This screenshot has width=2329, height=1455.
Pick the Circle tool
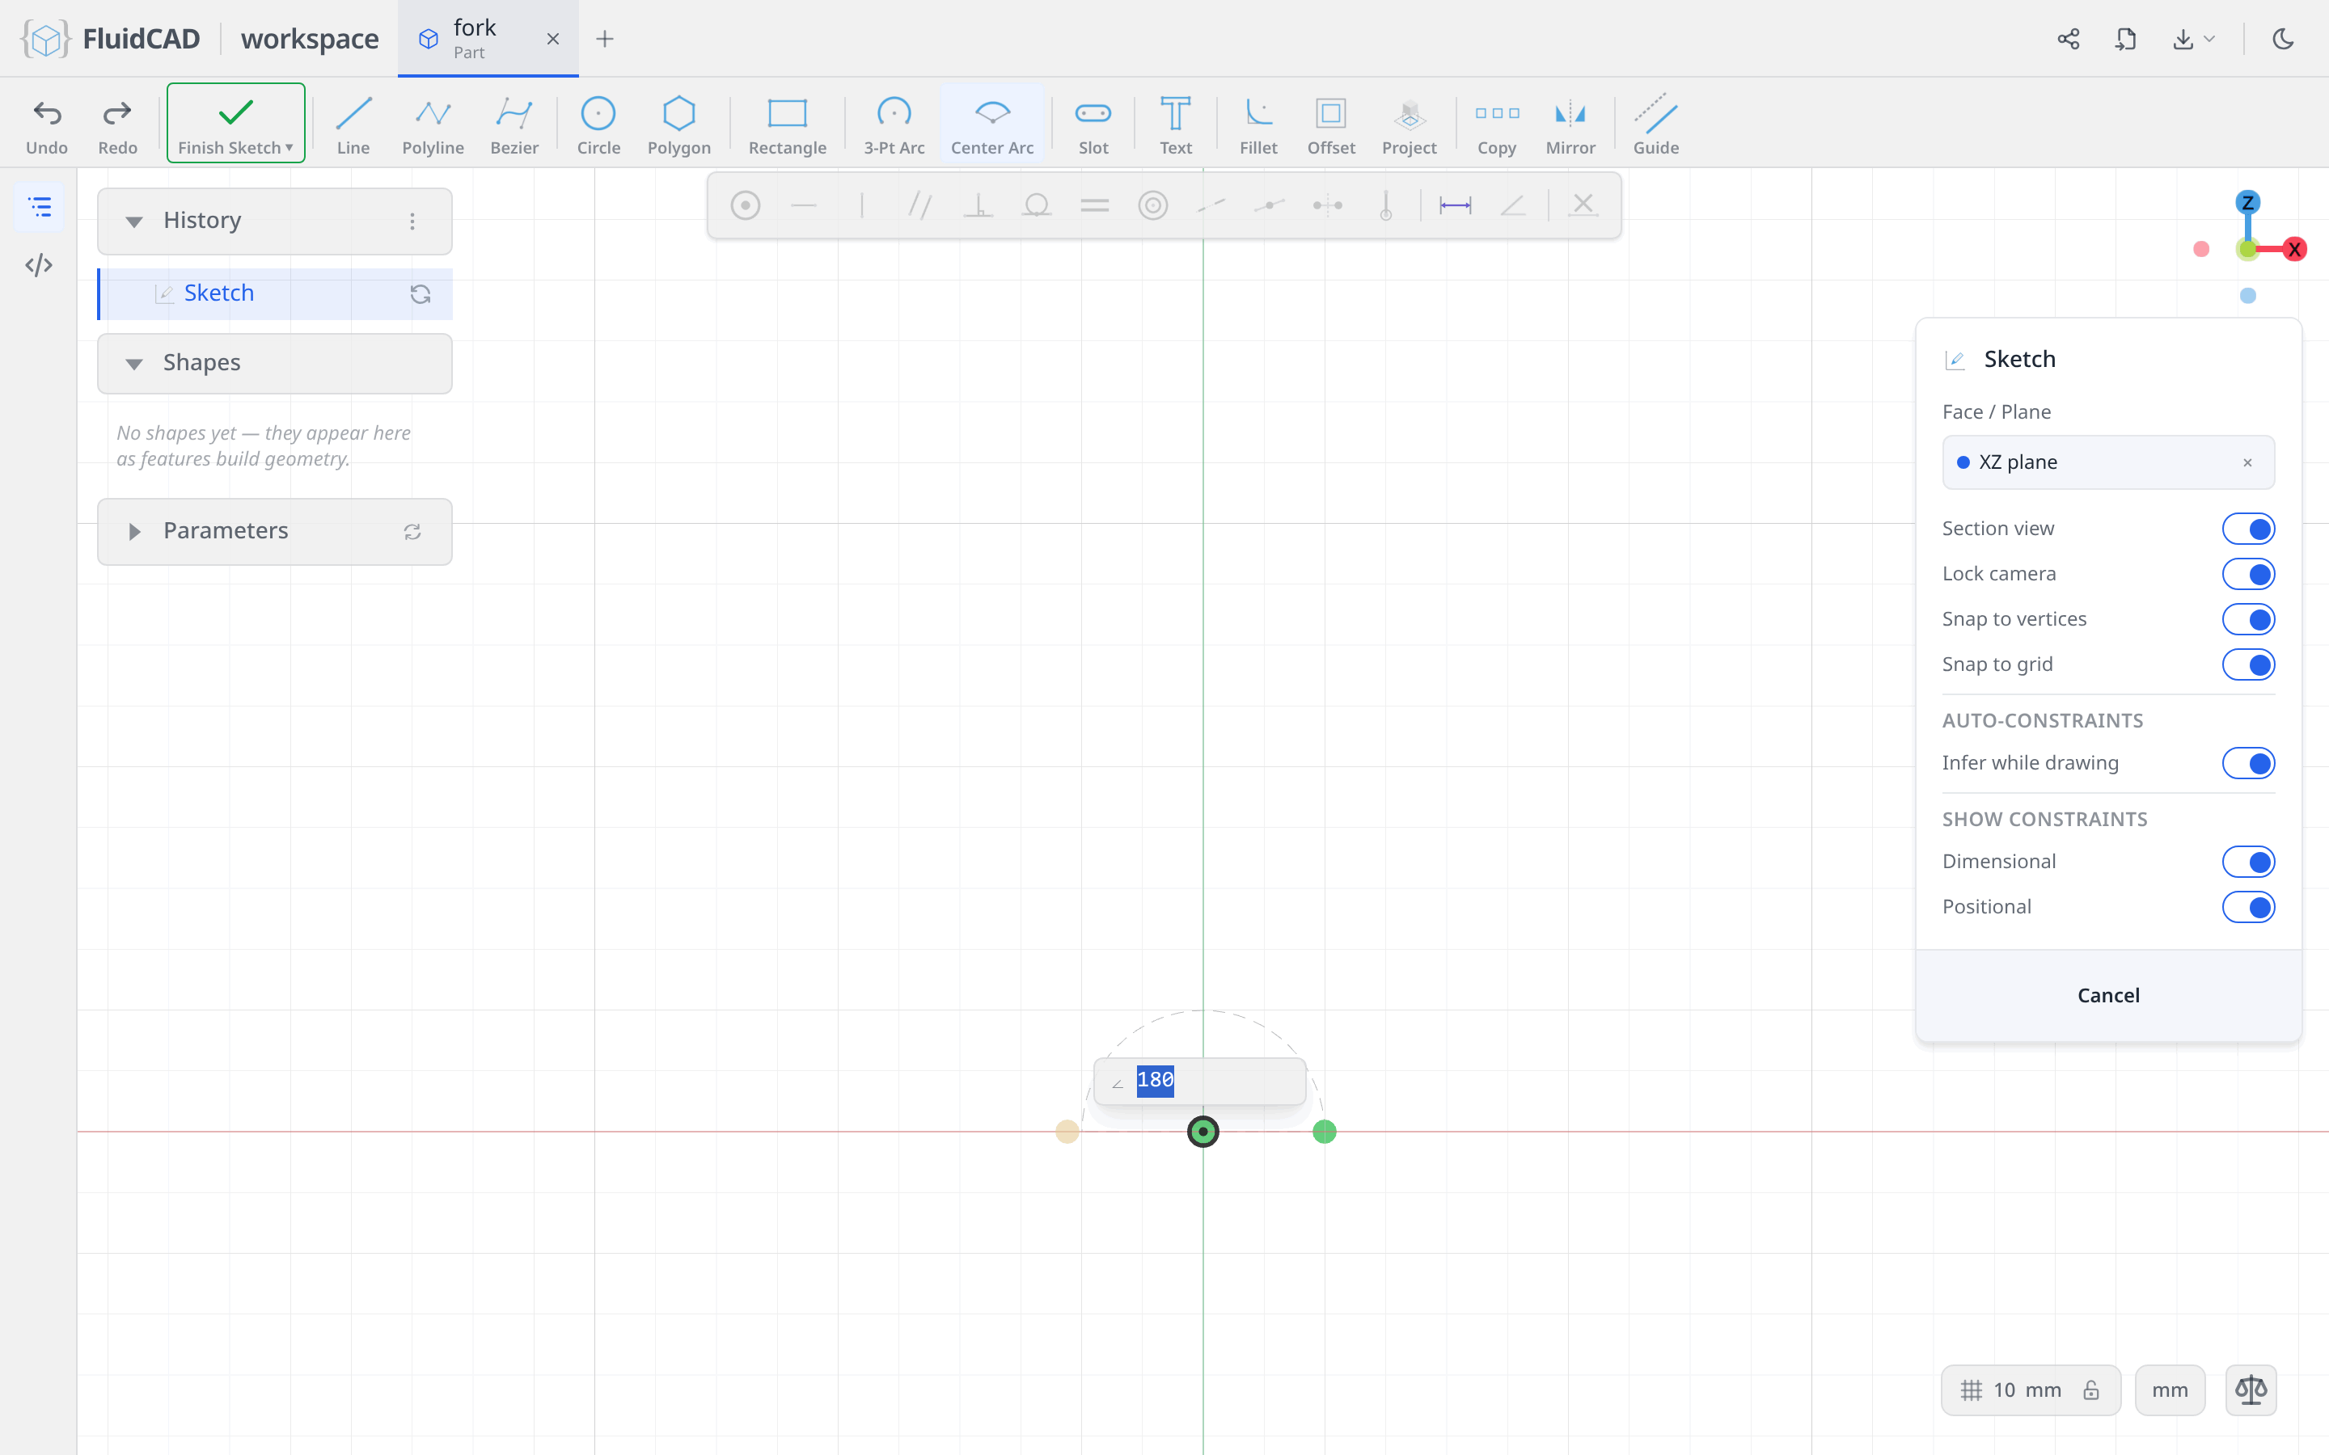click(598, 124)
